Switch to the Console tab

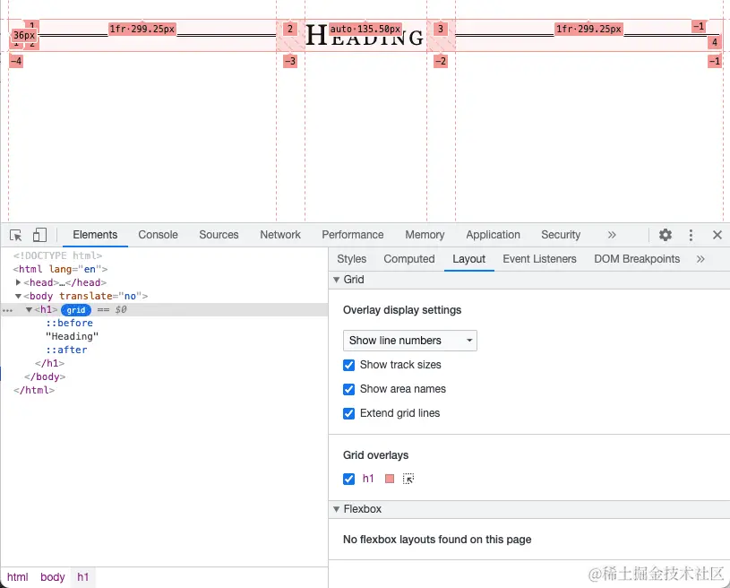(158, 235)
